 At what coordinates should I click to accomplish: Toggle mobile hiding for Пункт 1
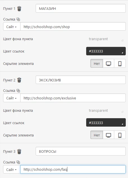point(120,63)
